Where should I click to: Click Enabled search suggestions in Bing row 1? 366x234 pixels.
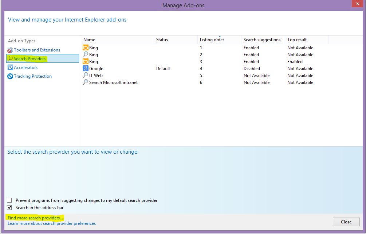[x=251, y=48]
